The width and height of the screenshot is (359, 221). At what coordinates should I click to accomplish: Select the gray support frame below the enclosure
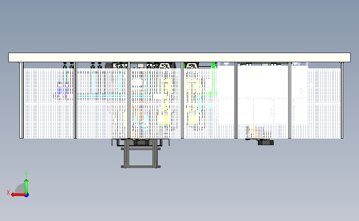[141, 153]
